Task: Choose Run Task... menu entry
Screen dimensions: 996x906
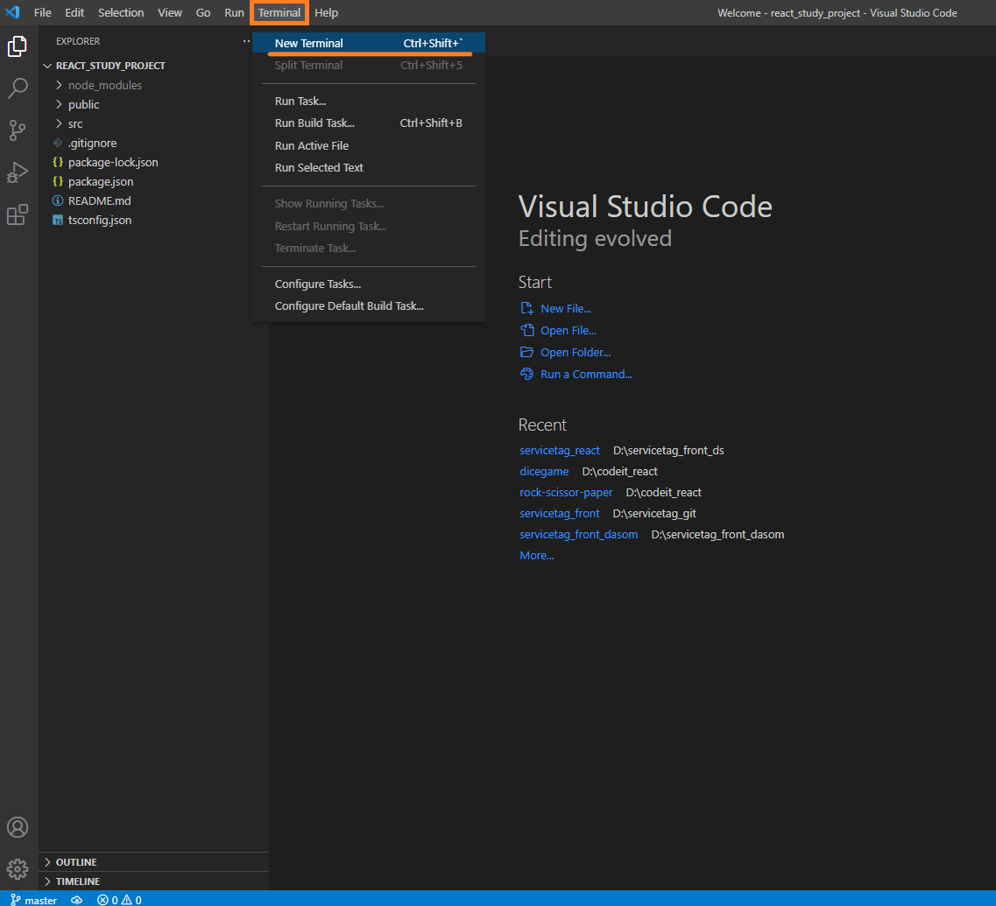Action: [369, 101]
